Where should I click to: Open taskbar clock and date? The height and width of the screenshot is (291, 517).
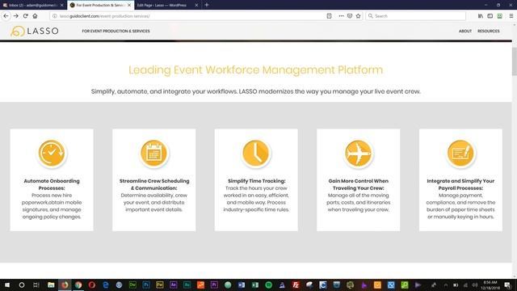(491, 285)
